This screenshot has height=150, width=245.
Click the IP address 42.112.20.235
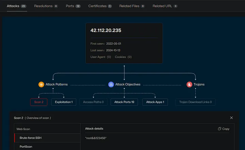point(106,30)
